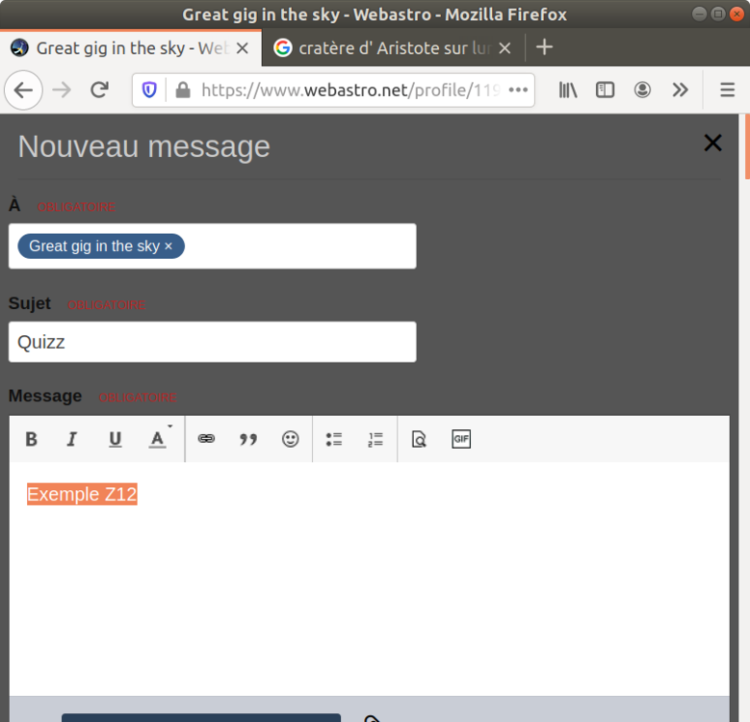Open the tracking protection shield

pyautogui.click(x=149, y=90)
